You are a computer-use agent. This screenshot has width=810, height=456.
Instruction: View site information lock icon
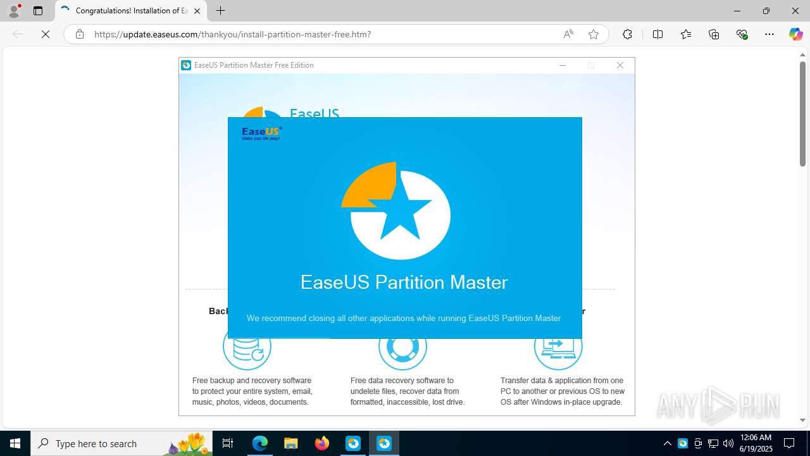(x=80, y=34)
